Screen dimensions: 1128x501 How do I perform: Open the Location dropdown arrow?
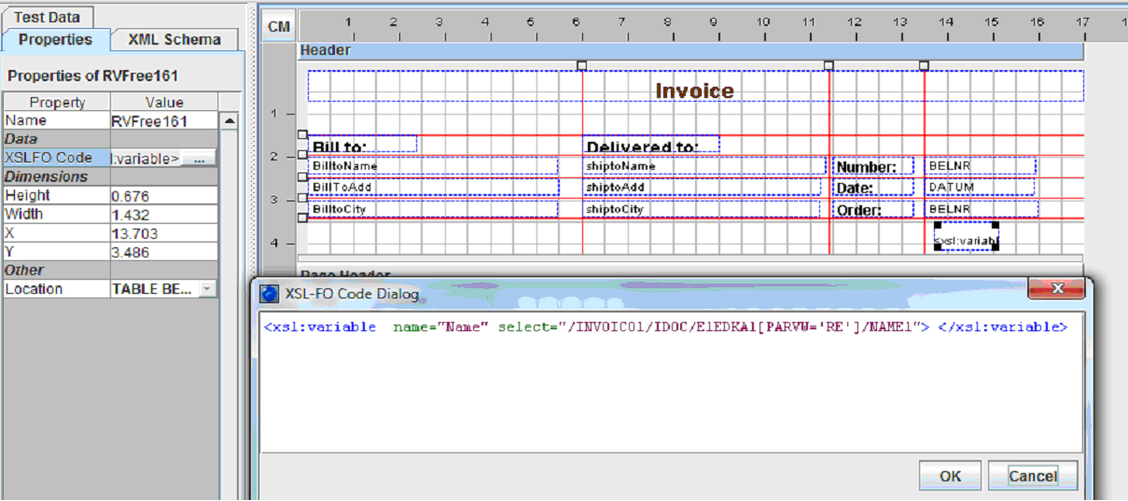pos(207,289)
